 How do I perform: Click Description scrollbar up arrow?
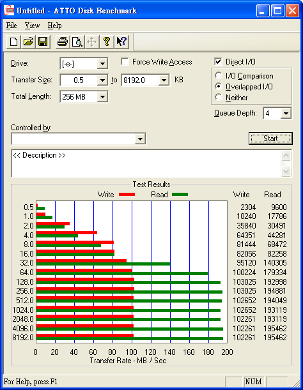click(x=286, y=156)
